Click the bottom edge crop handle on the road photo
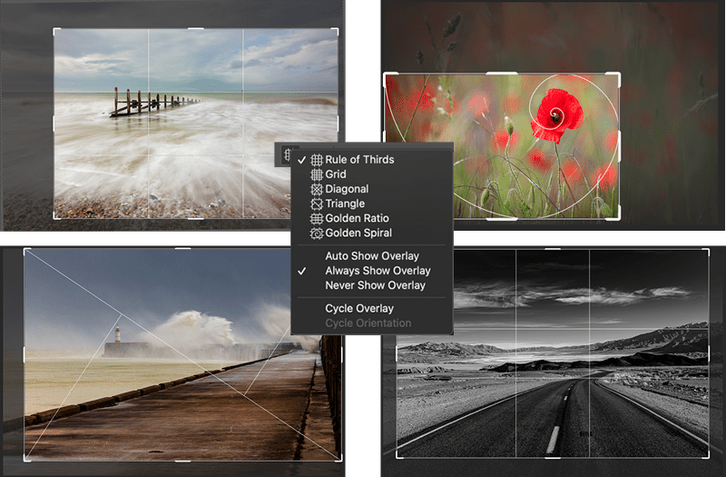The image size is (726, 477). pos(553,458)
